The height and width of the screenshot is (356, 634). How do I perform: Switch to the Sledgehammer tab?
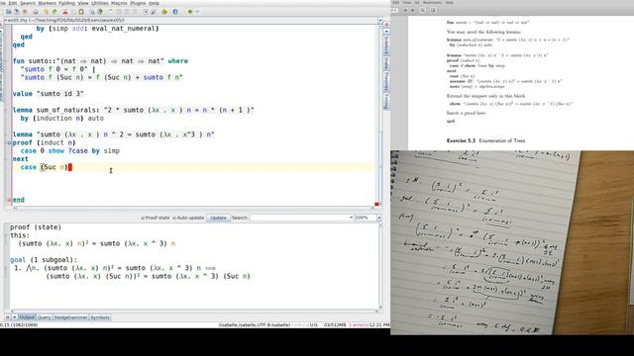[70, 317]
